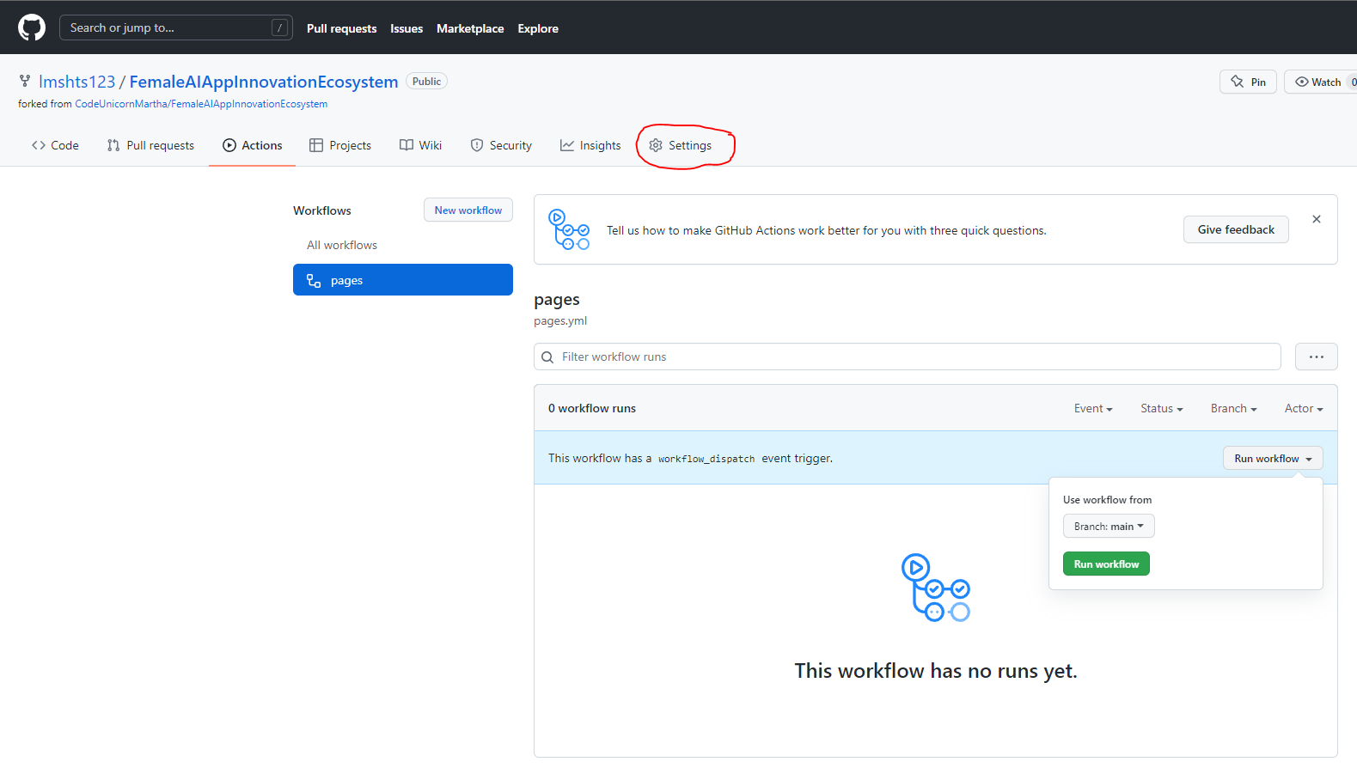Dismiss the feedback banner with X
This screenshot has width=1357, height=768.
point(1316,220)
